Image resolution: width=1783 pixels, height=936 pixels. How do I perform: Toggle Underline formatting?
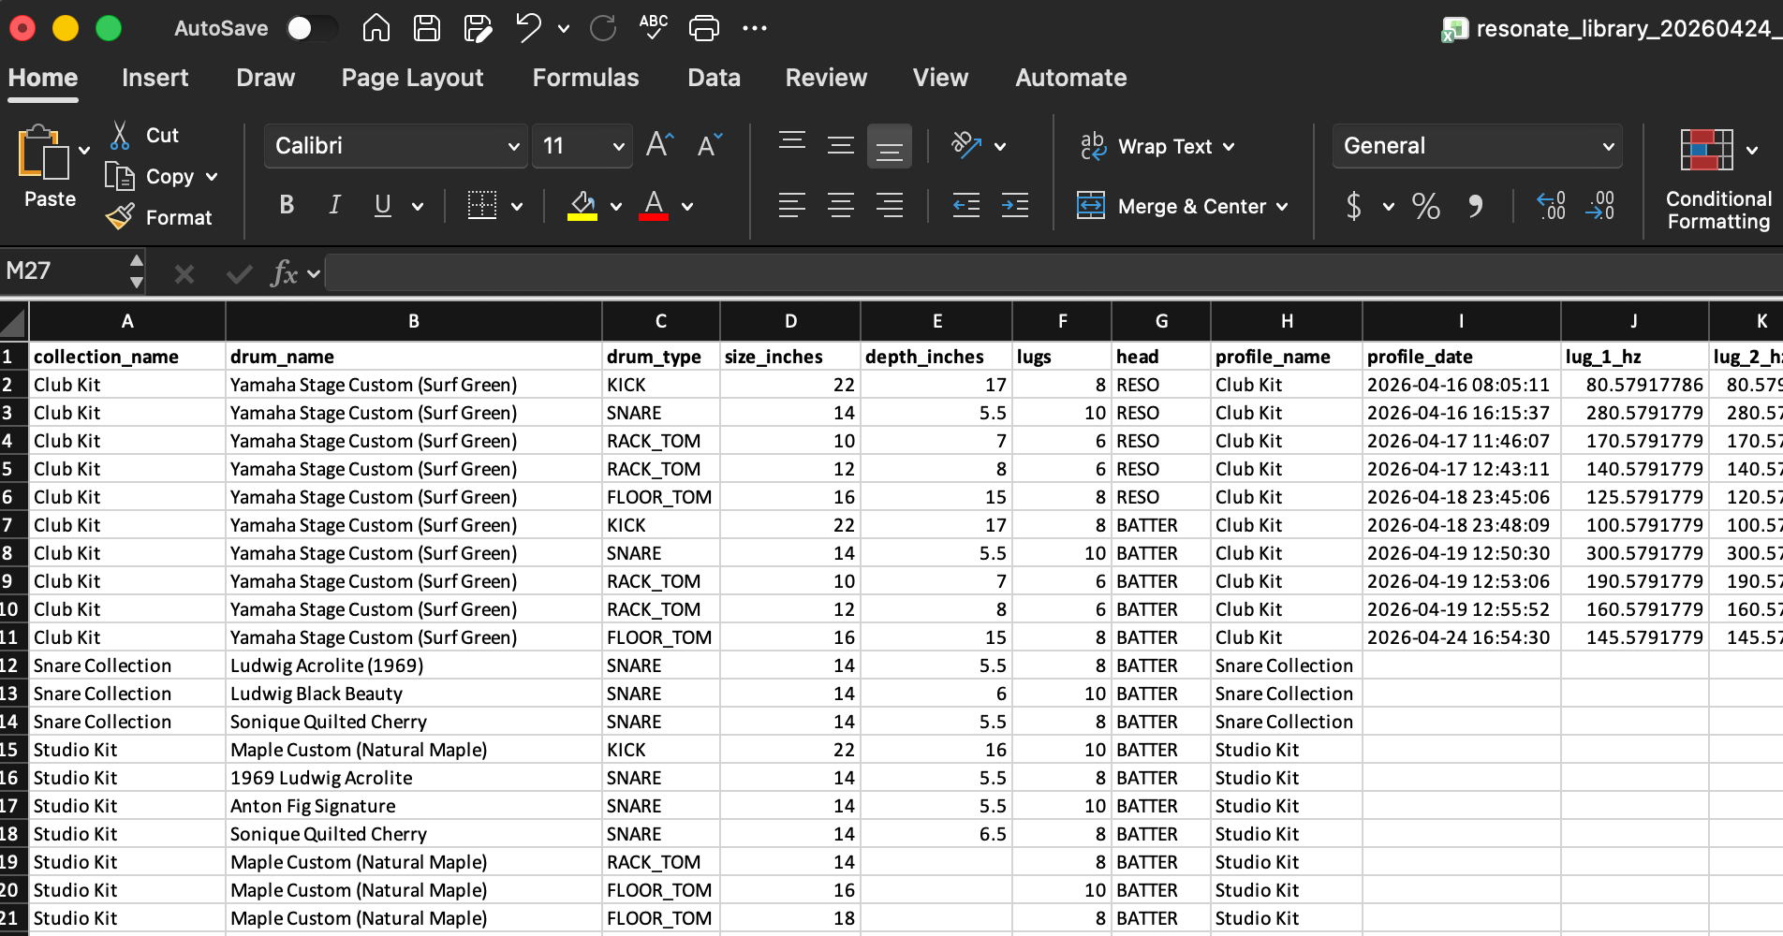point(383,205)
